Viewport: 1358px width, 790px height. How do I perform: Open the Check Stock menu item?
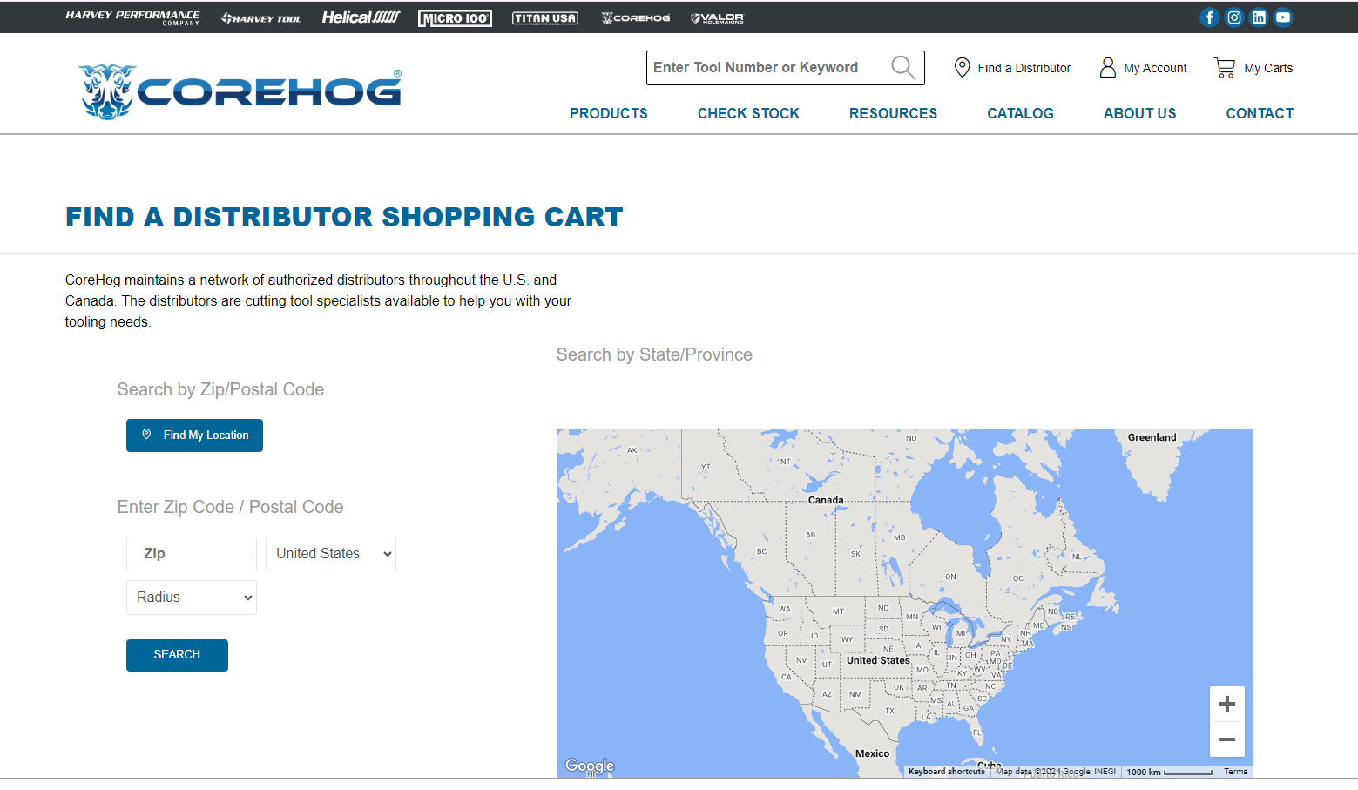point(748,113)
